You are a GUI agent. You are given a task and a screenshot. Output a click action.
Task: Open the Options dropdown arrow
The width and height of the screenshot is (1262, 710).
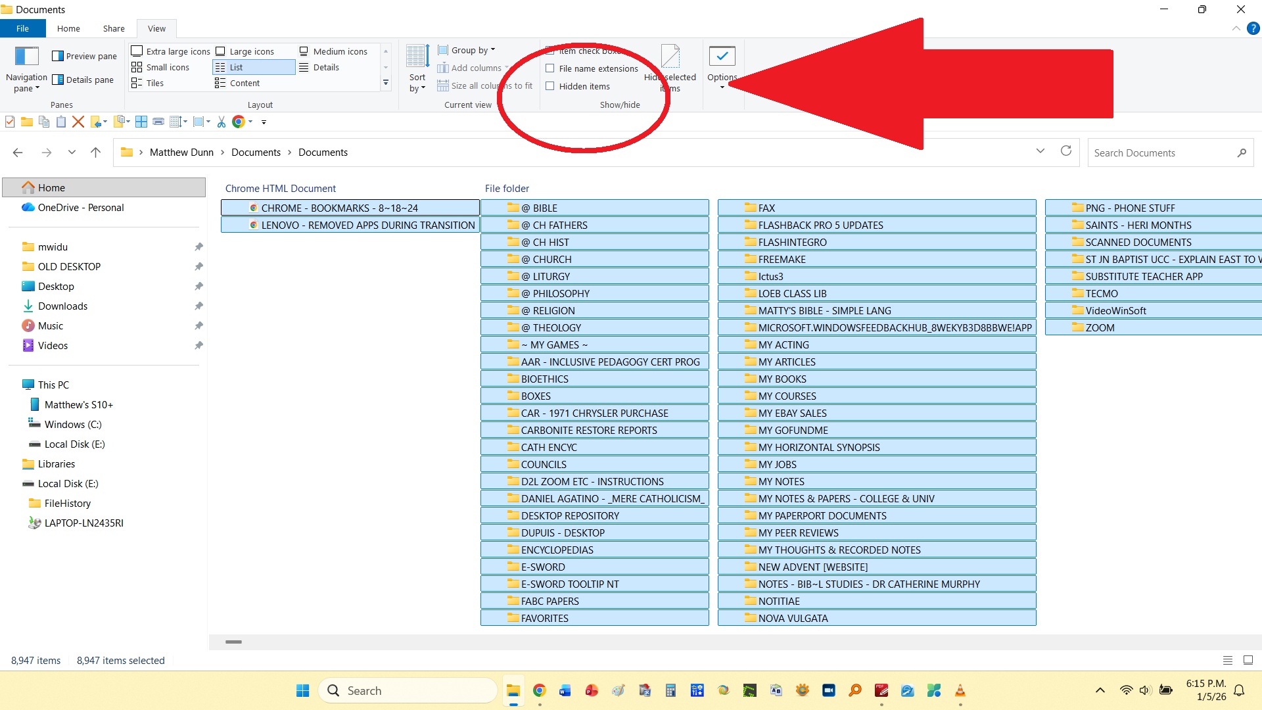click(x=722, y=86)
